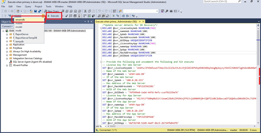
Task: Click the Copy icon
Action: [90, 11]
